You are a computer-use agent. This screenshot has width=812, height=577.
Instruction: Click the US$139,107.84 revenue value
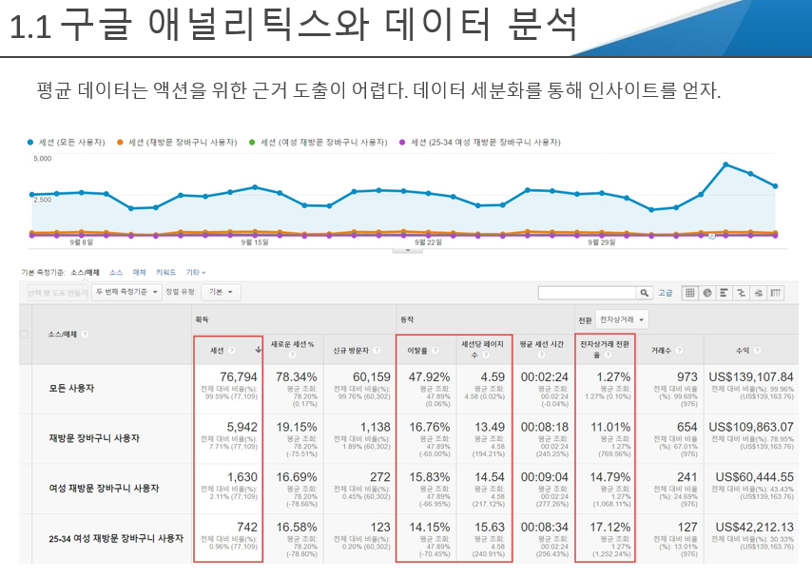(x=751, y=377)
